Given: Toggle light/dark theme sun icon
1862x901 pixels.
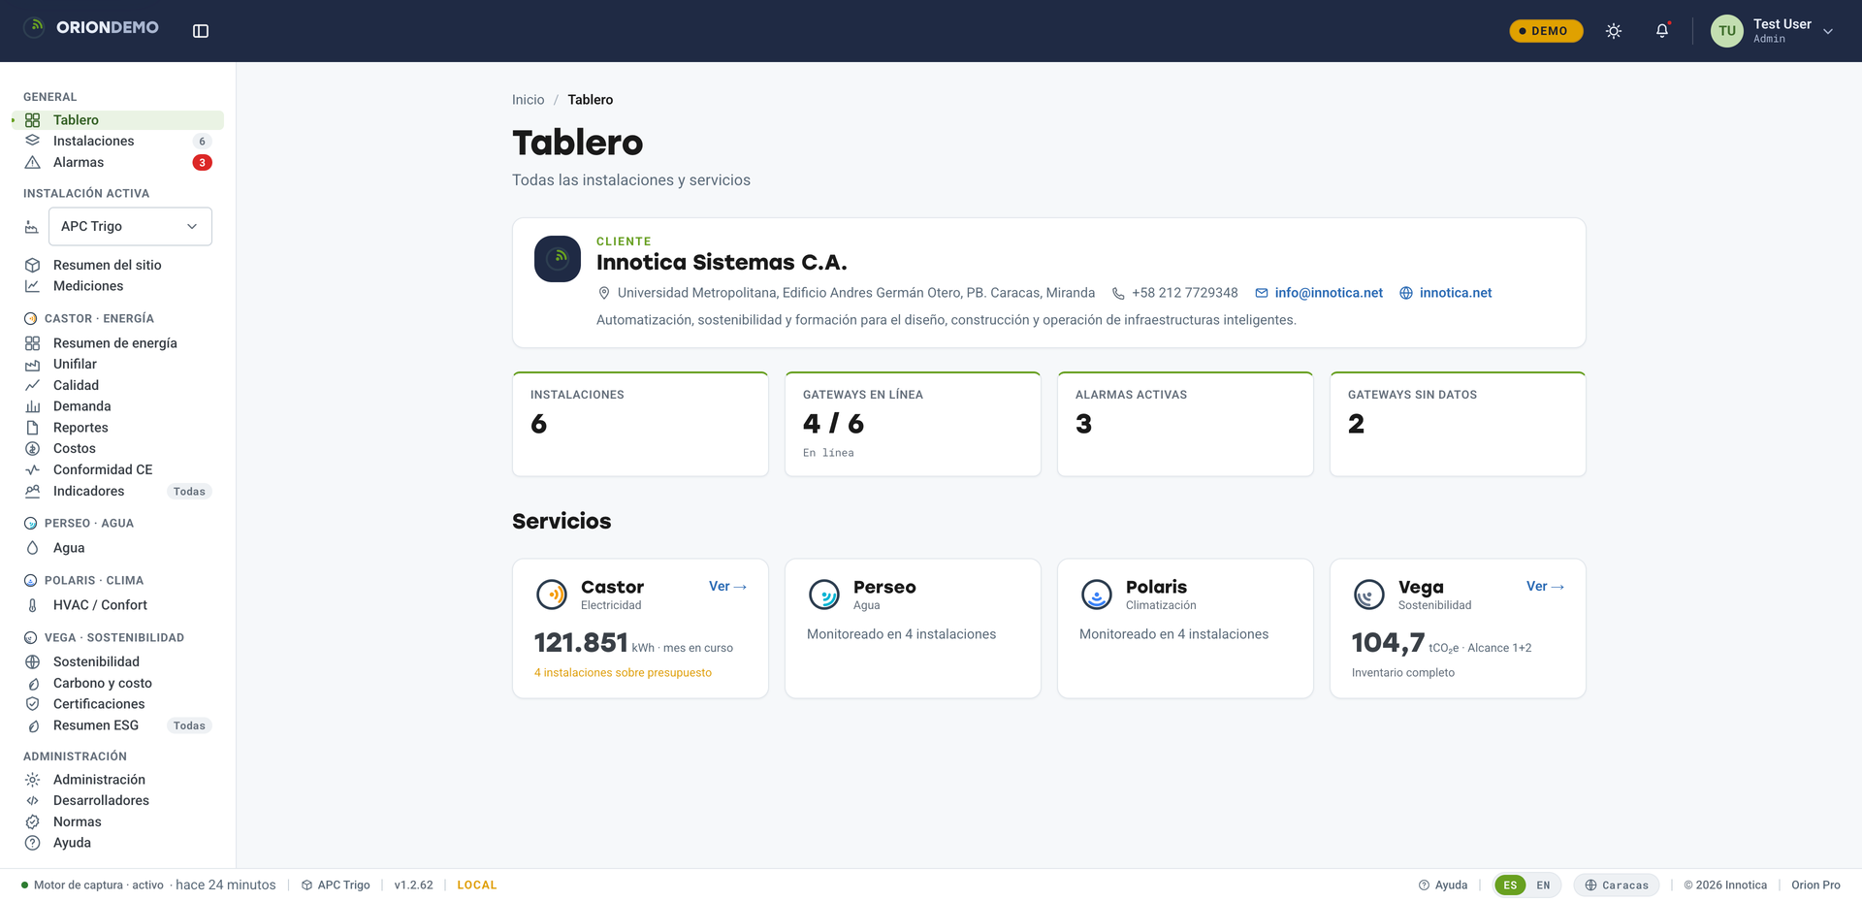Looking at the screenshot, I should pos(1614,31).
